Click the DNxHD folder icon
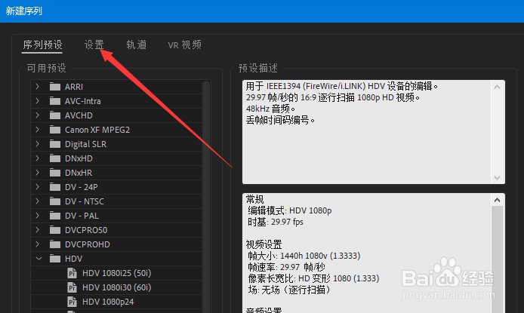Viewport: 524px width, 313px height. (55, 158)
